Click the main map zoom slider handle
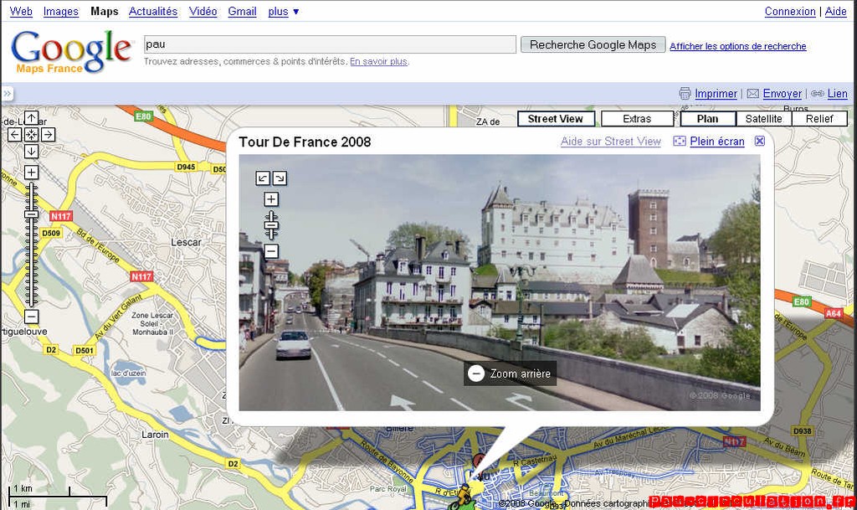This screenshot has width=857, height=510. (31, 214)
